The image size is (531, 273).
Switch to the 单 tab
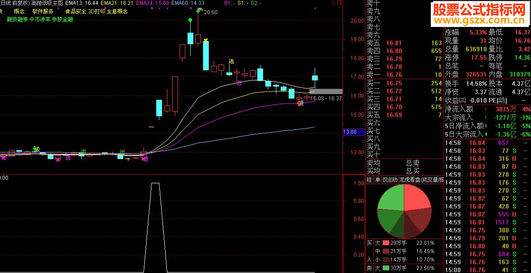pyautogui.click(x=377, y=180)
